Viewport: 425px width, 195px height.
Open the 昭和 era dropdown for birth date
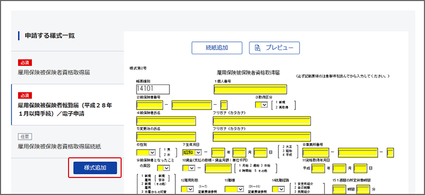coord(192,152)
